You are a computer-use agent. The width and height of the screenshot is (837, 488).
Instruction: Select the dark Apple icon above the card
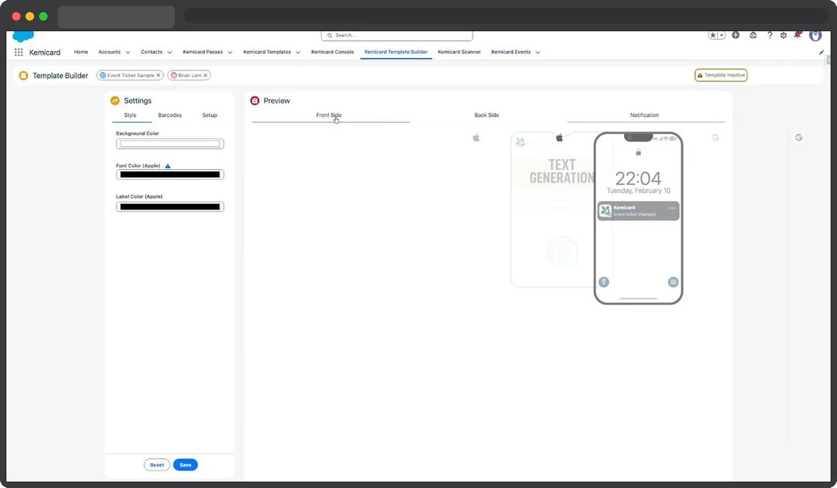click(559, 138)
